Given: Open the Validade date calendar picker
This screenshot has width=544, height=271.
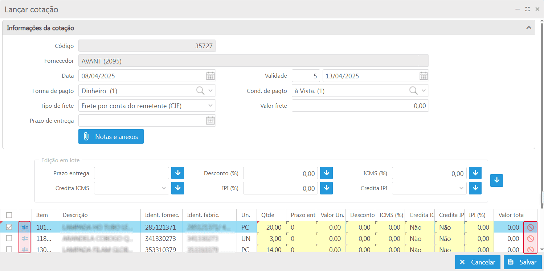Looking at the screenshot, I should tap(423, 76).
